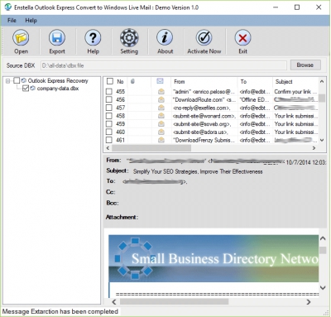Open the File menu
Viewport: 331px width, 317px height.
(12, 21)
